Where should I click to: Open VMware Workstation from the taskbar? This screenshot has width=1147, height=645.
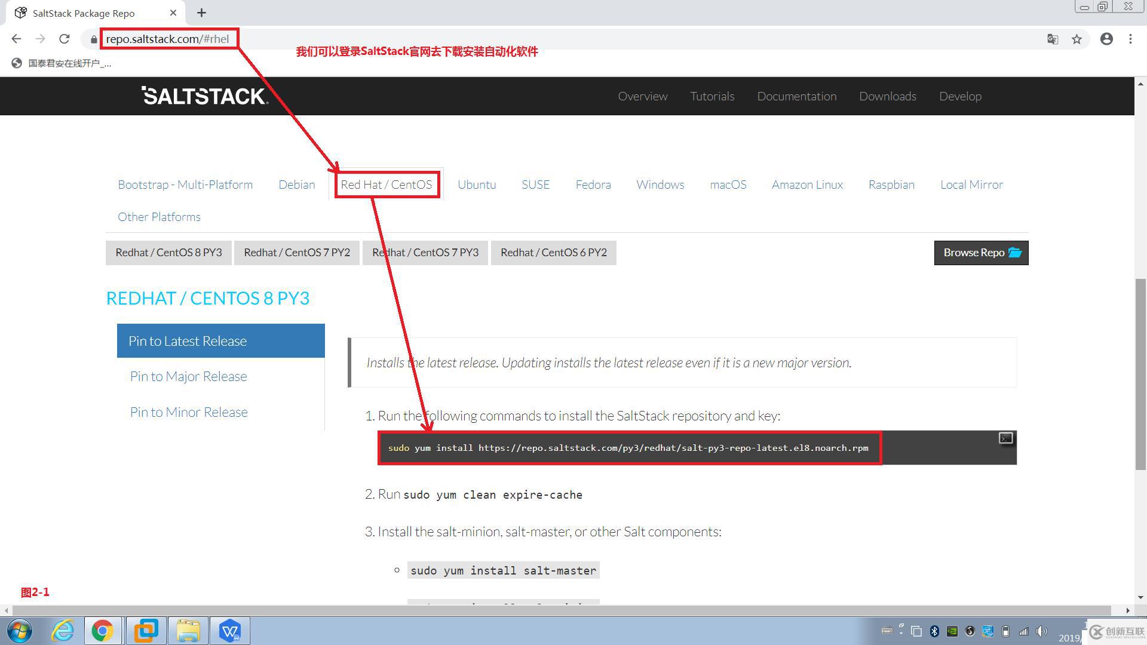(146, 631)
